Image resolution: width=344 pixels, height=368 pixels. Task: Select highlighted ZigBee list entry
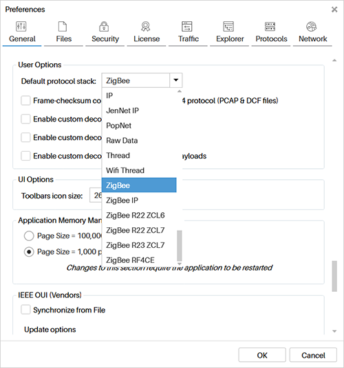tap(139, 185)
